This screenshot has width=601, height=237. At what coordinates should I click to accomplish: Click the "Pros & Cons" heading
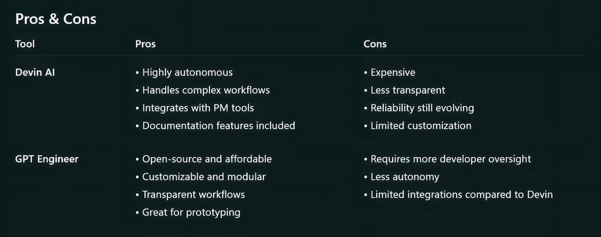(x=56, y=19)
